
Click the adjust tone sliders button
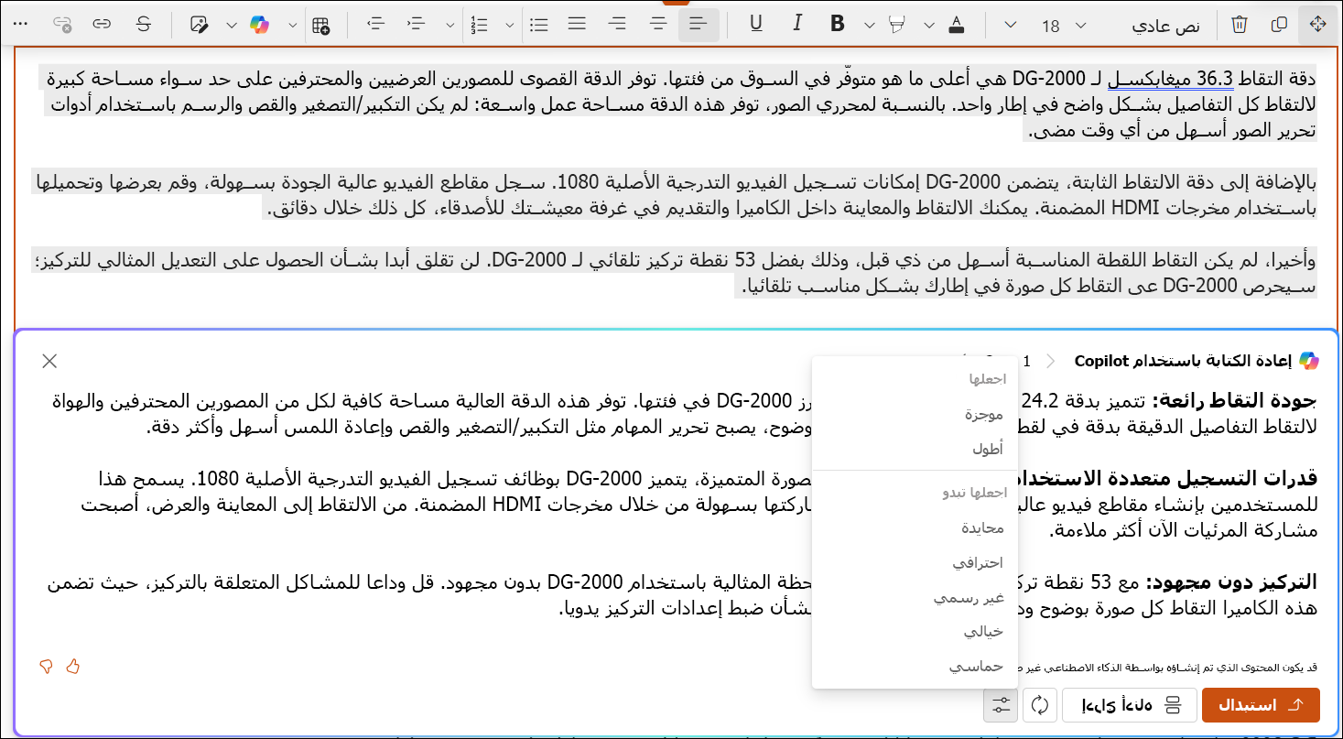[1001, 705]
